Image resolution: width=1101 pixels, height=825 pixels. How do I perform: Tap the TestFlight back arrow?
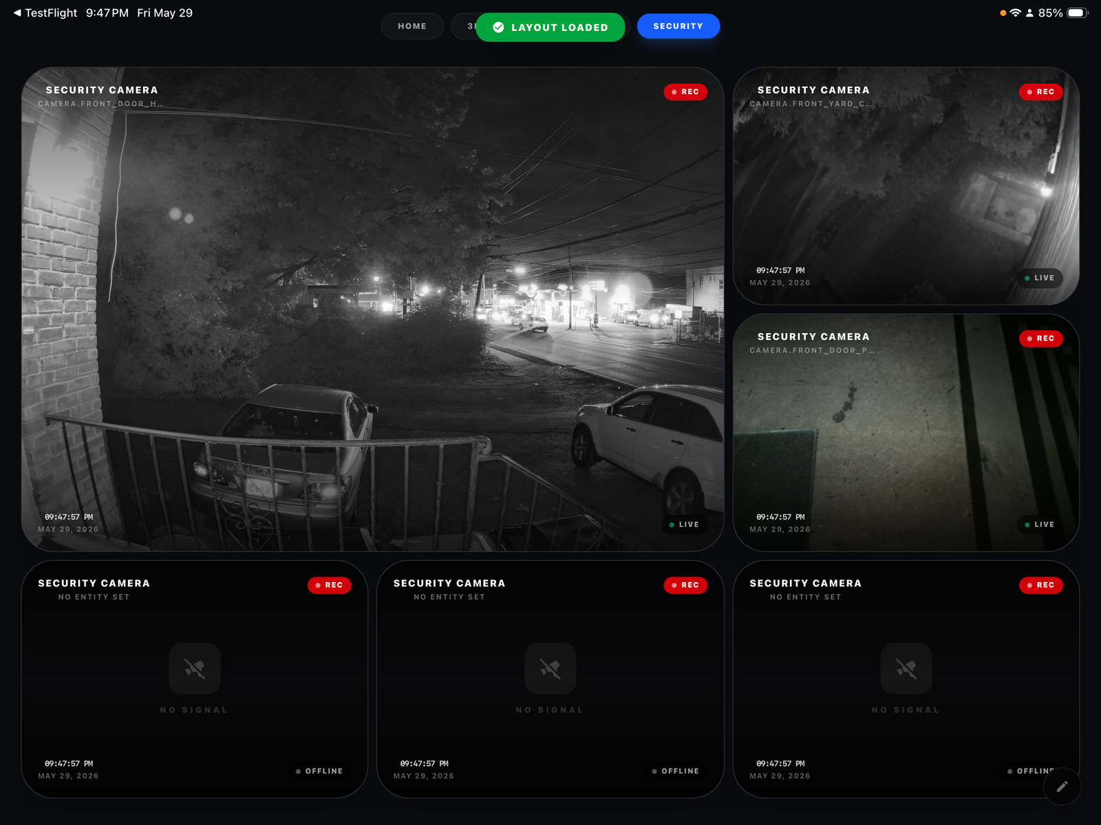(x=17, y=13)
